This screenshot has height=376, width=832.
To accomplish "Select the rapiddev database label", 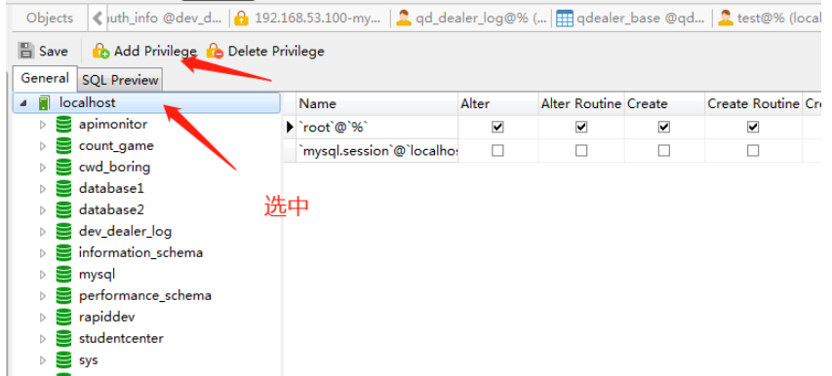I will 106,318.
